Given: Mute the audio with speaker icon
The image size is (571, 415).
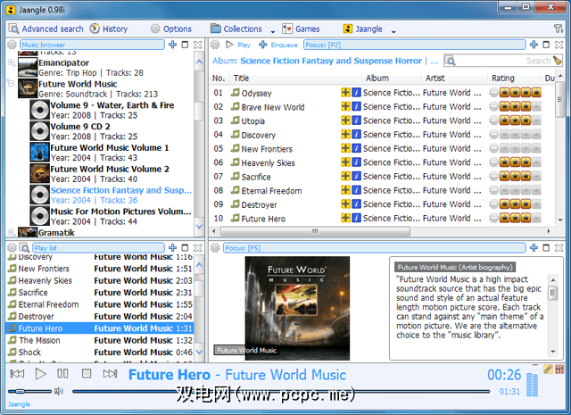Looking at the screenshot, I should point(59,391).
